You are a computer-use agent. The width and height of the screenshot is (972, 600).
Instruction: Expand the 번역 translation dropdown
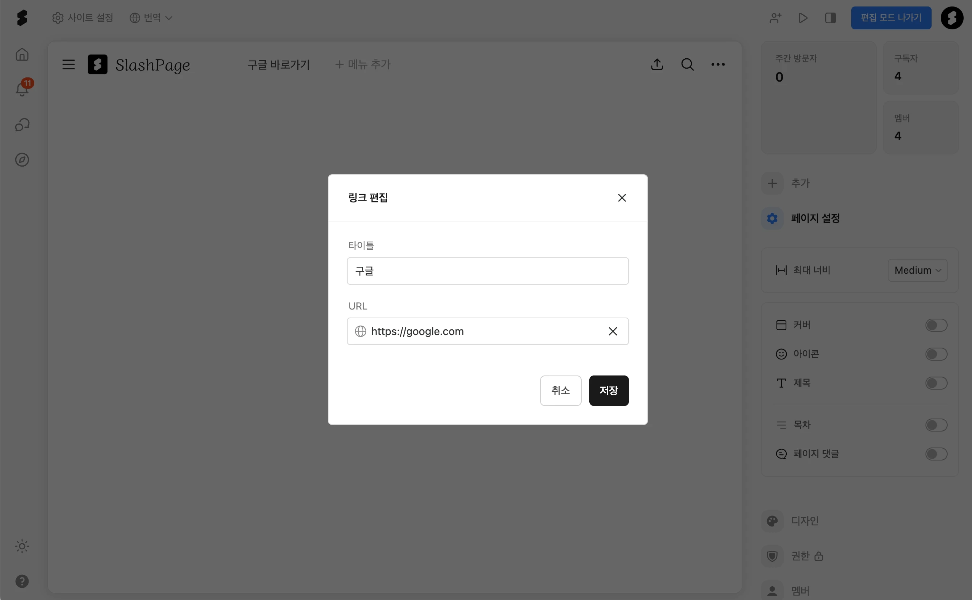point(151,18)
